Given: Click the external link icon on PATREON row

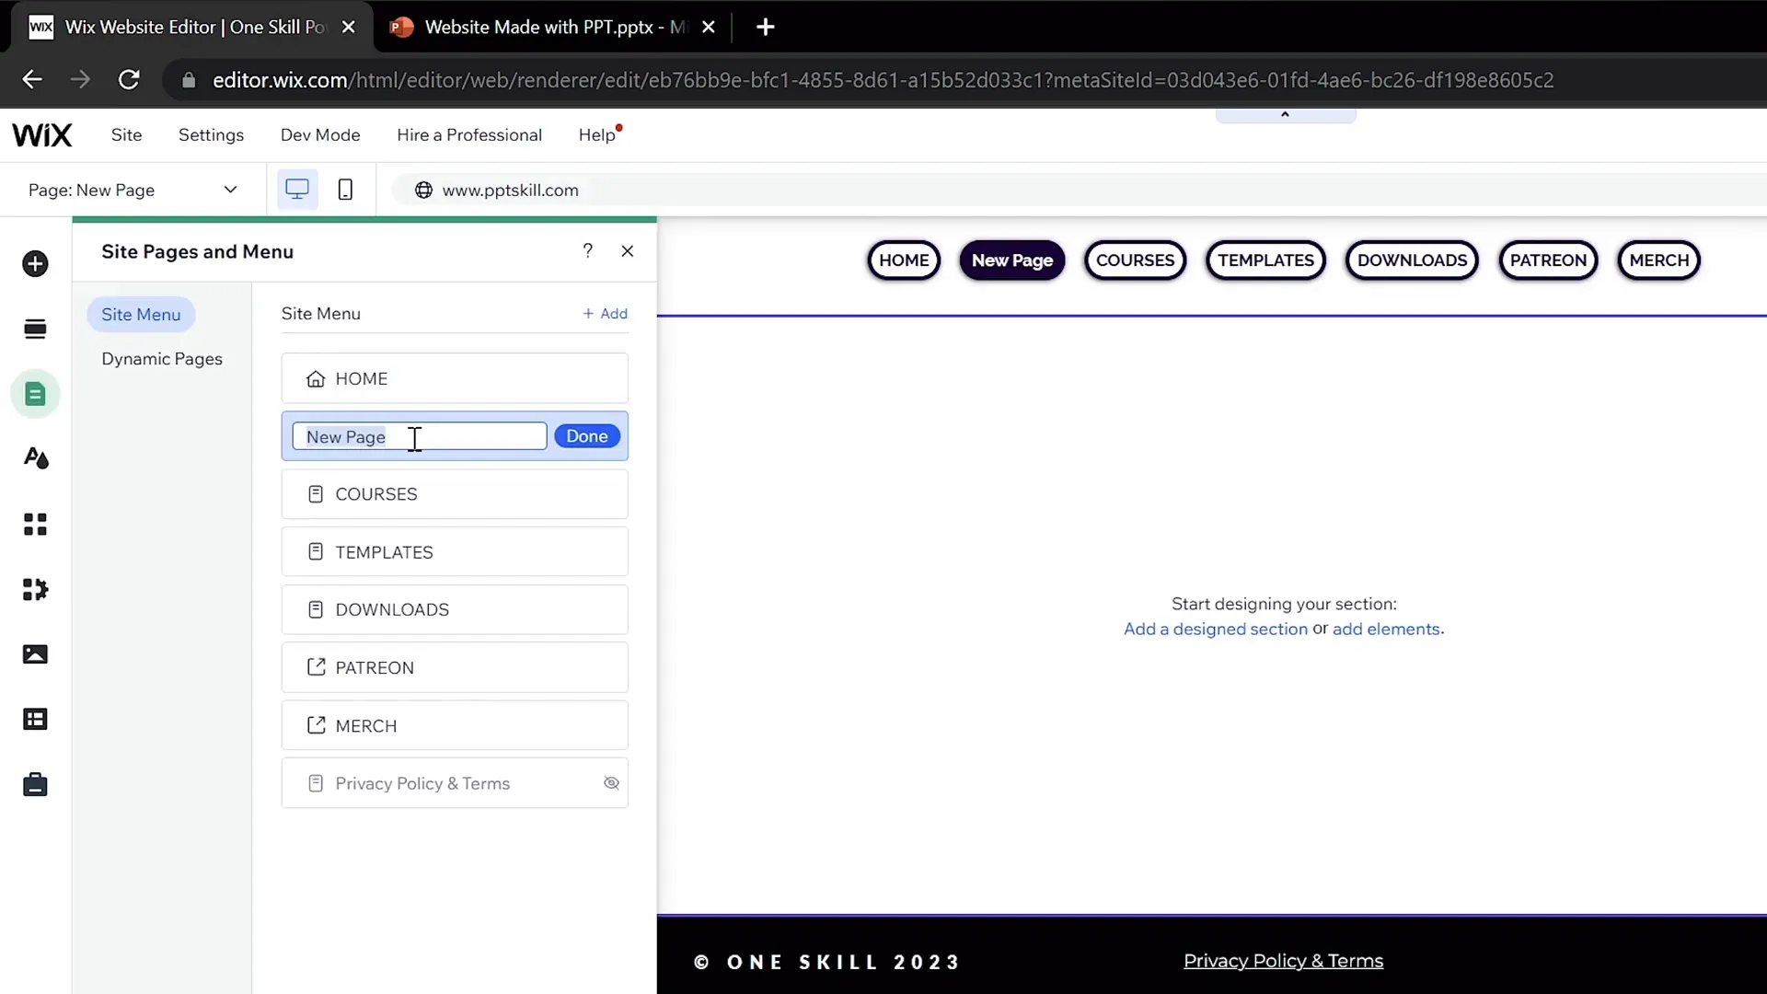Looking at the screenshot, I should 316,667.
